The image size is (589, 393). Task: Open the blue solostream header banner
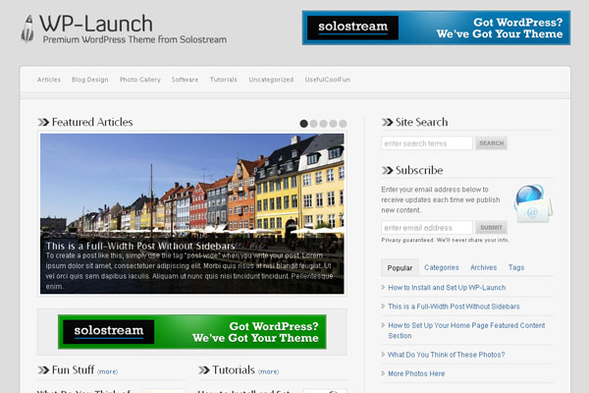436,28
